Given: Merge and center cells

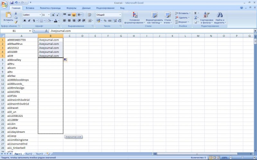Looking at the screenshot, I should [90, 20].
